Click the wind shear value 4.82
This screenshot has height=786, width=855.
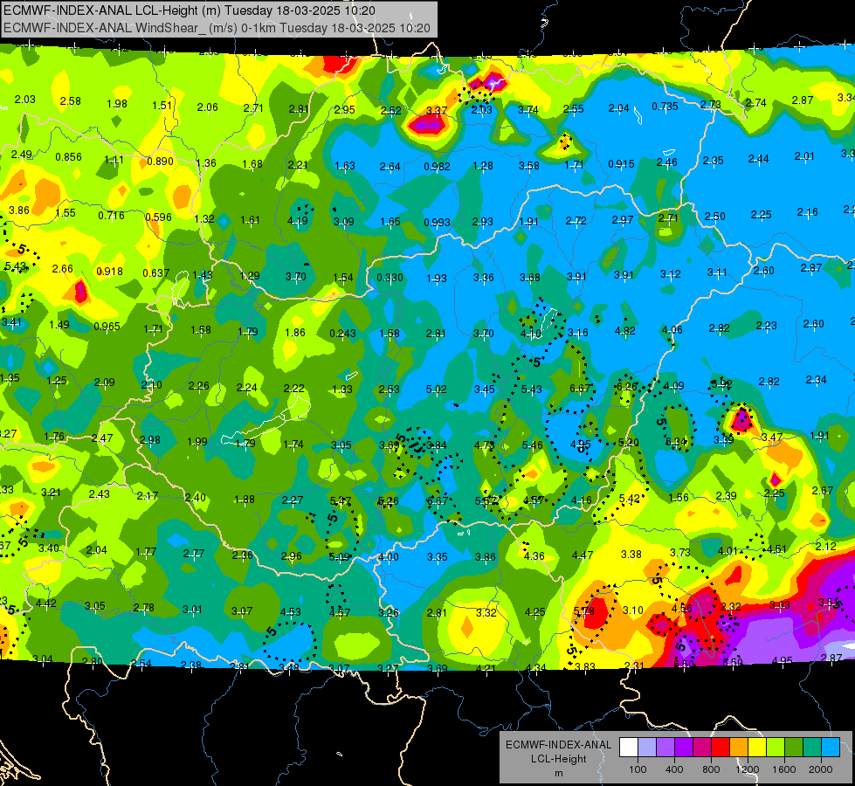coord(625,331)
